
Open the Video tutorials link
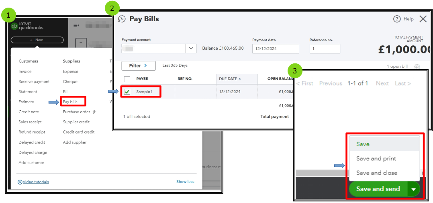tap(36, 182)
